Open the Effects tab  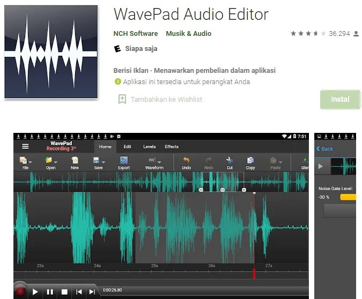click(x=172, y=147)
